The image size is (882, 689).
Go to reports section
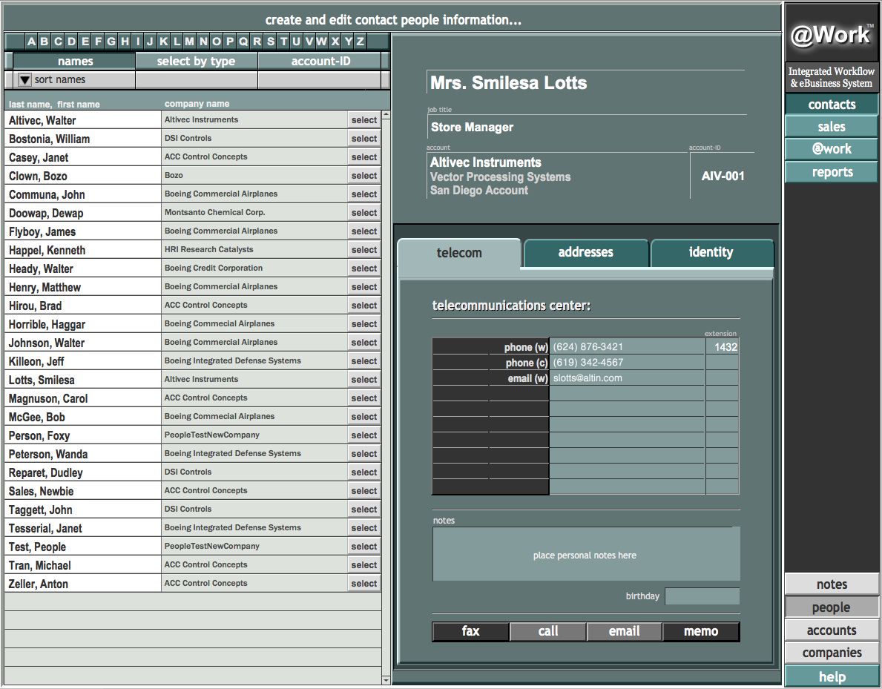pyautogui.click(x=831, y=172)
